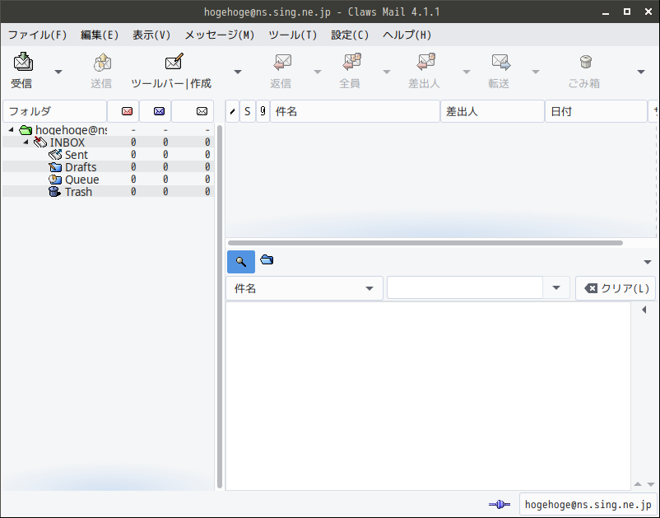This screenshot has height=518, width=660.
Task: Collapse the hogehoge@ns account tree node
Action: pos(12,130)
